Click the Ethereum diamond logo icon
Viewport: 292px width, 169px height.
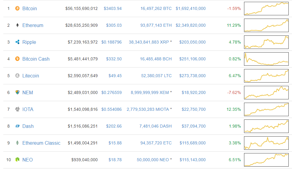point(17,25)
